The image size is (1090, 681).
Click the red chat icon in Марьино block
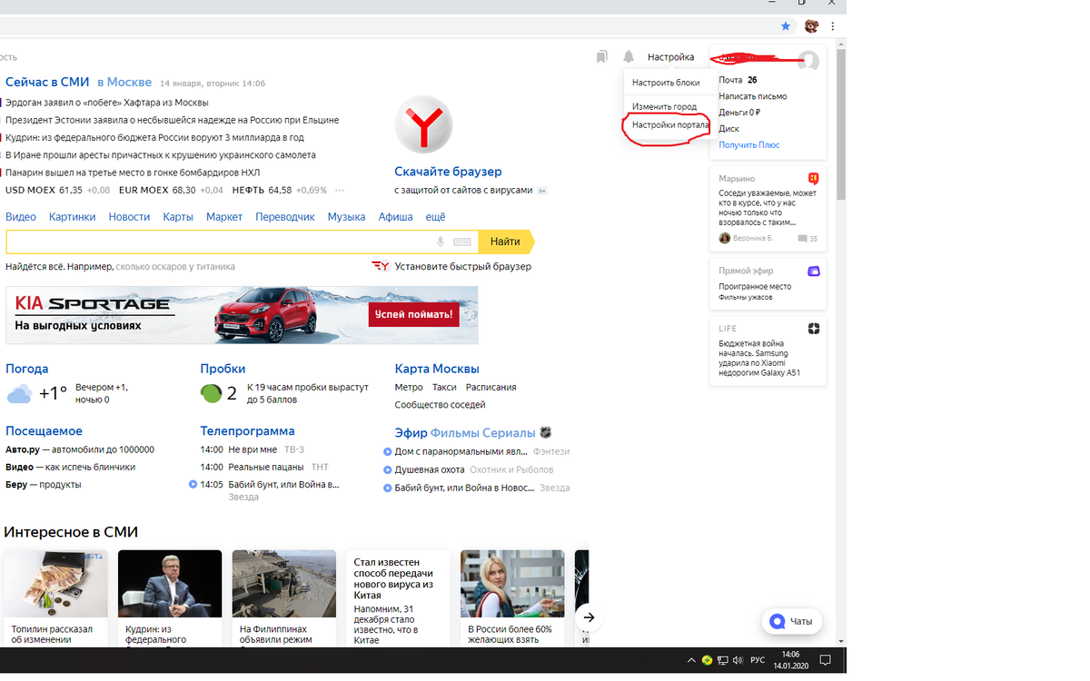[813, 179]
